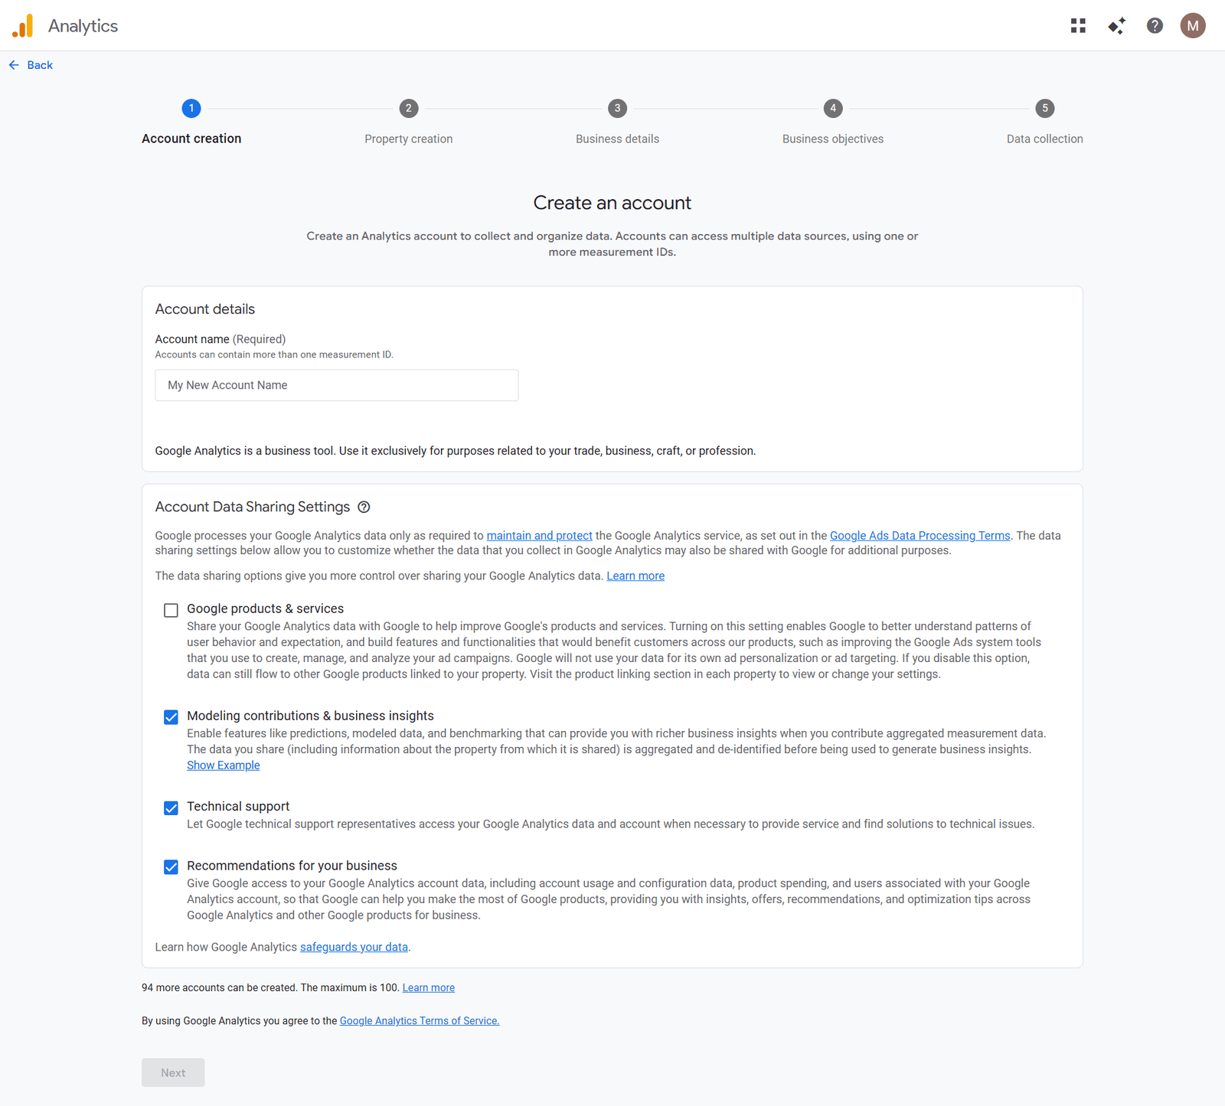Enable Google products & services sharing
Viewport: 1225px width, 1106px height.
click(171, 610)
